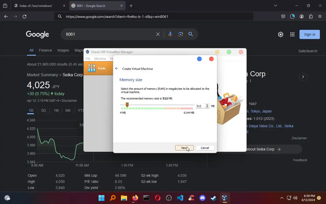Image resolution: width=326 pixels, height=204 pixels.
Task: Start Google voice search microphone
Action: pos(170,34)
